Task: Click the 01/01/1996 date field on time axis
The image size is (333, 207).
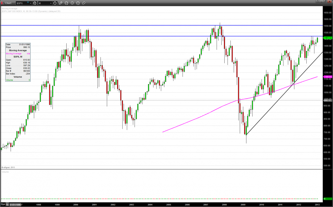Action: (16, 205)
